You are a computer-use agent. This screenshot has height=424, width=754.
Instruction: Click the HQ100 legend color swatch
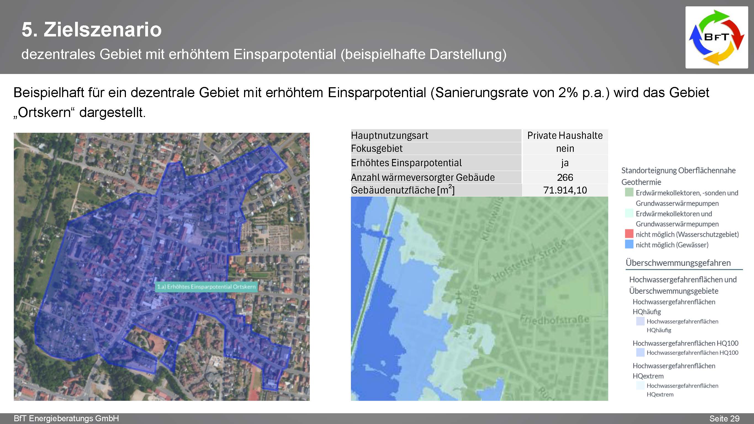(x=640, y=352)
